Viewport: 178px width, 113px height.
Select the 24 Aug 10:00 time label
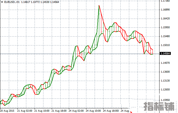pos(94,111)
